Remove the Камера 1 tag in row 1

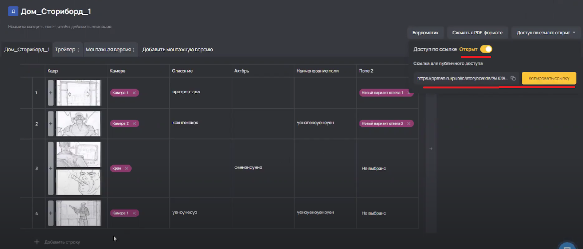(134, 93)
